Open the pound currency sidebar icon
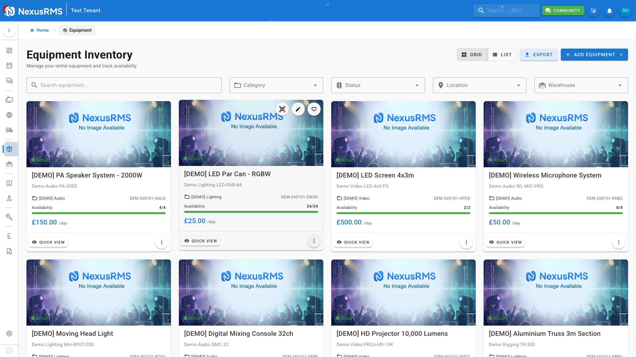636x357 pixels. [x=9, y=236]
